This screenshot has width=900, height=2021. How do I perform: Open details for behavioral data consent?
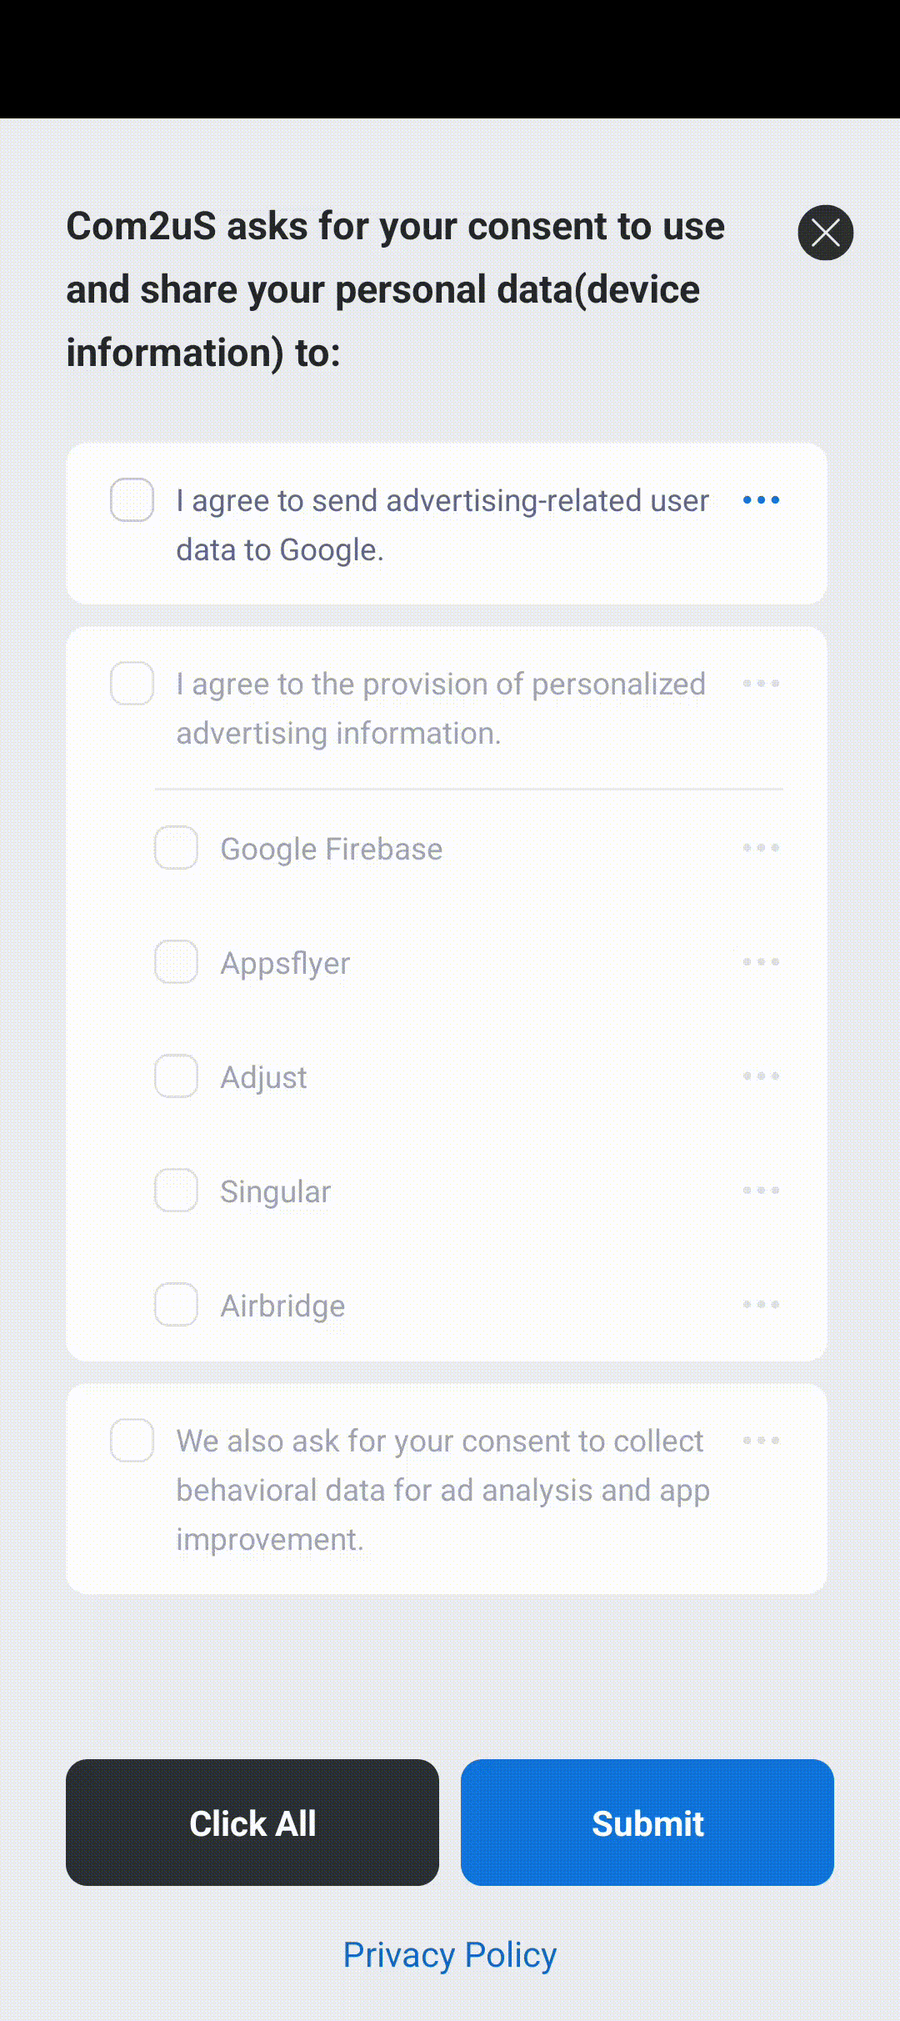click(761, 1441)
